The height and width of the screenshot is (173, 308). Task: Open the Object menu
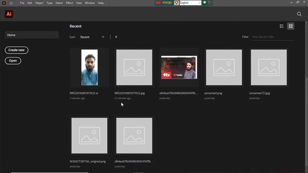(x=39, y=3)
